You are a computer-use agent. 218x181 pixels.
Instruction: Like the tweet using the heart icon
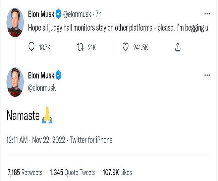pos(125,48)
